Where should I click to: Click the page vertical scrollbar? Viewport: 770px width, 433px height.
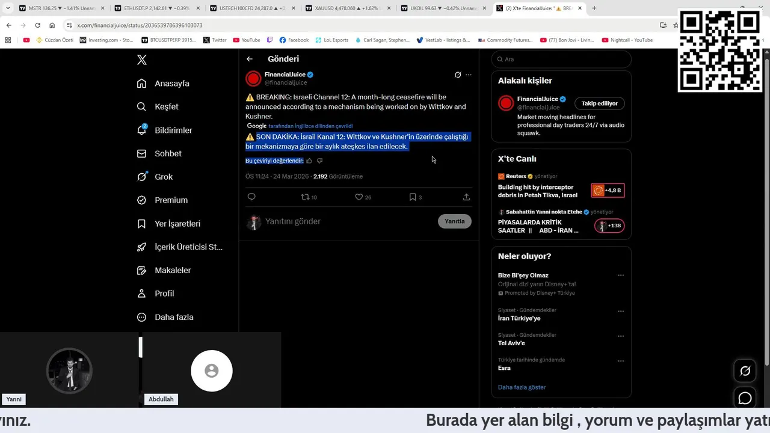coord(766,210)
